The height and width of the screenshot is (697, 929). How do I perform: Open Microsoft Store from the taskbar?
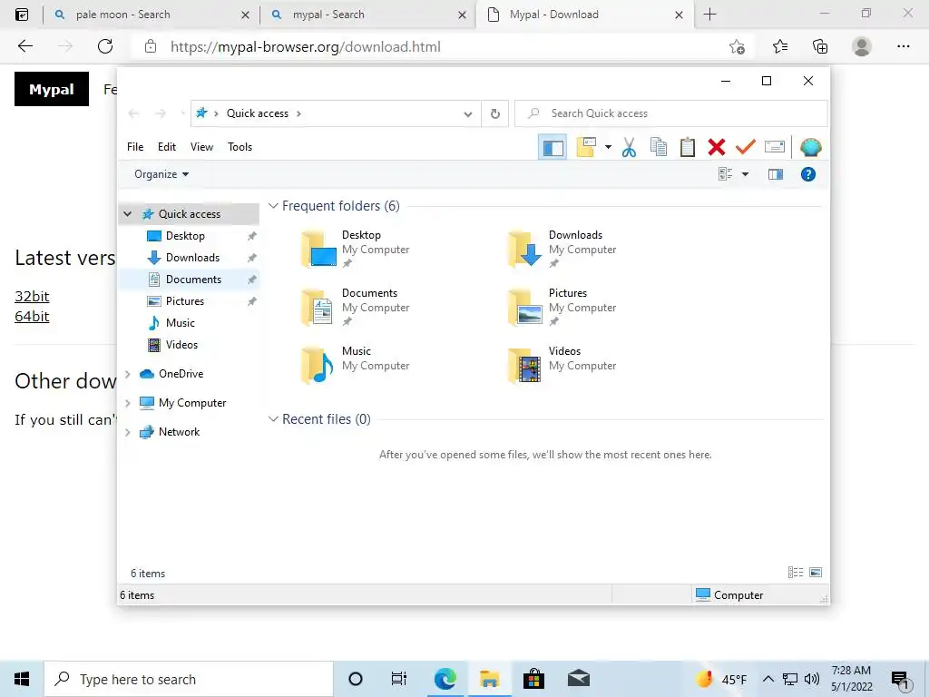(533, 679)
